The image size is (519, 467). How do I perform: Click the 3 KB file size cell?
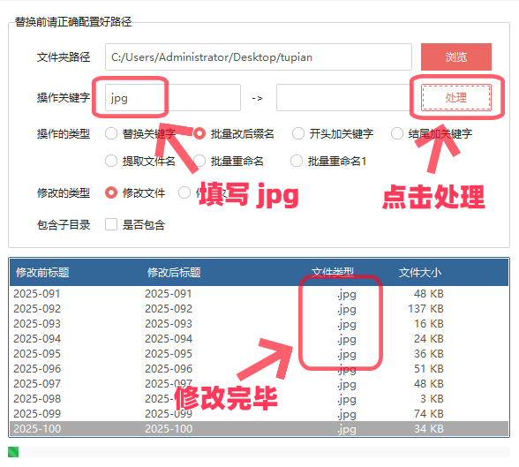(432, 398)
